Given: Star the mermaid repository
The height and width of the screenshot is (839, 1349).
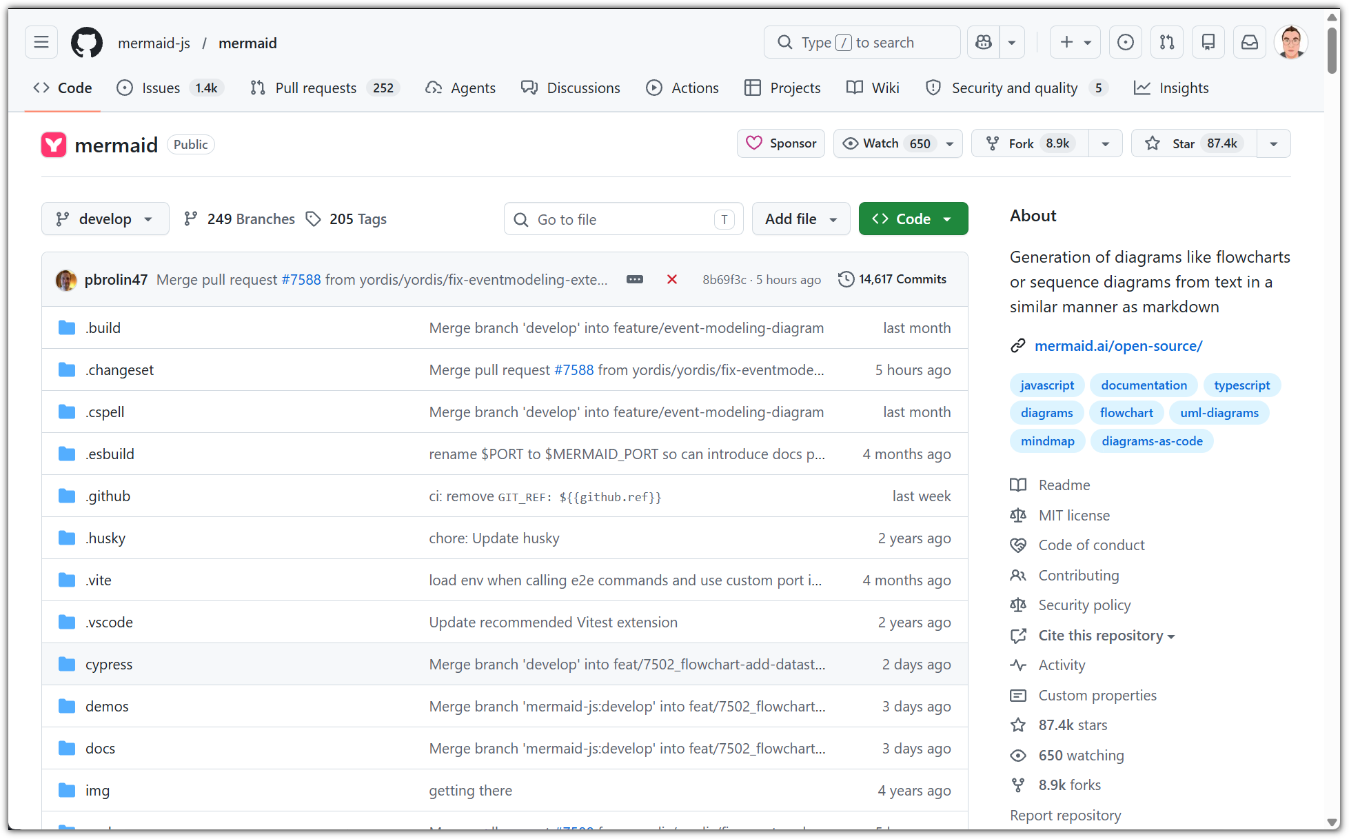Looking at the screenshot, I should [1194, 143].
